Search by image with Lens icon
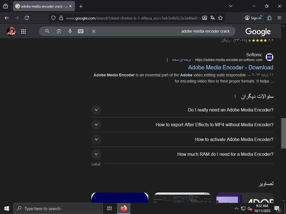This screenshot has width=286, height=214. coord(59,31)
